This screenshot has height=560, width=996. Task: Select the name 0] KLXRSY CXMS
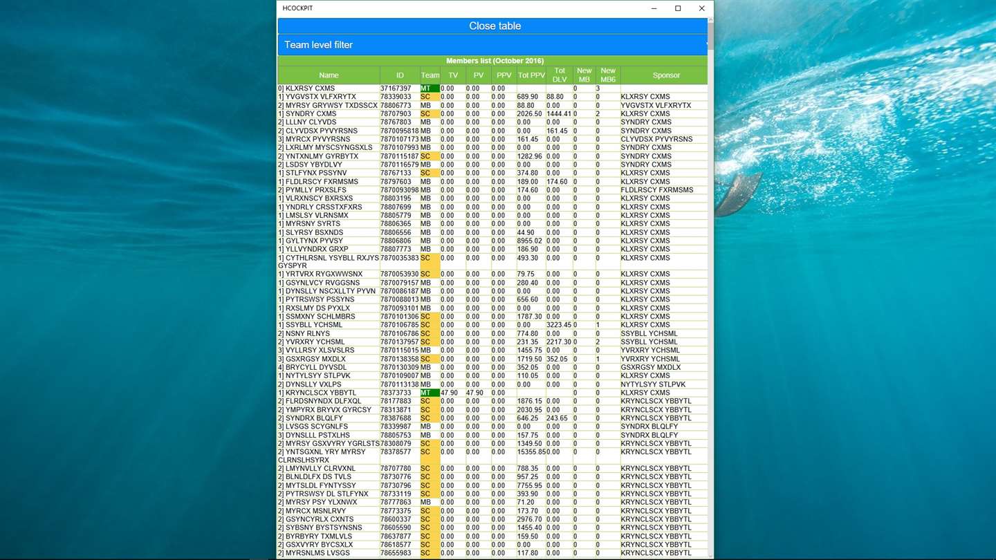[x=306, y=88]
